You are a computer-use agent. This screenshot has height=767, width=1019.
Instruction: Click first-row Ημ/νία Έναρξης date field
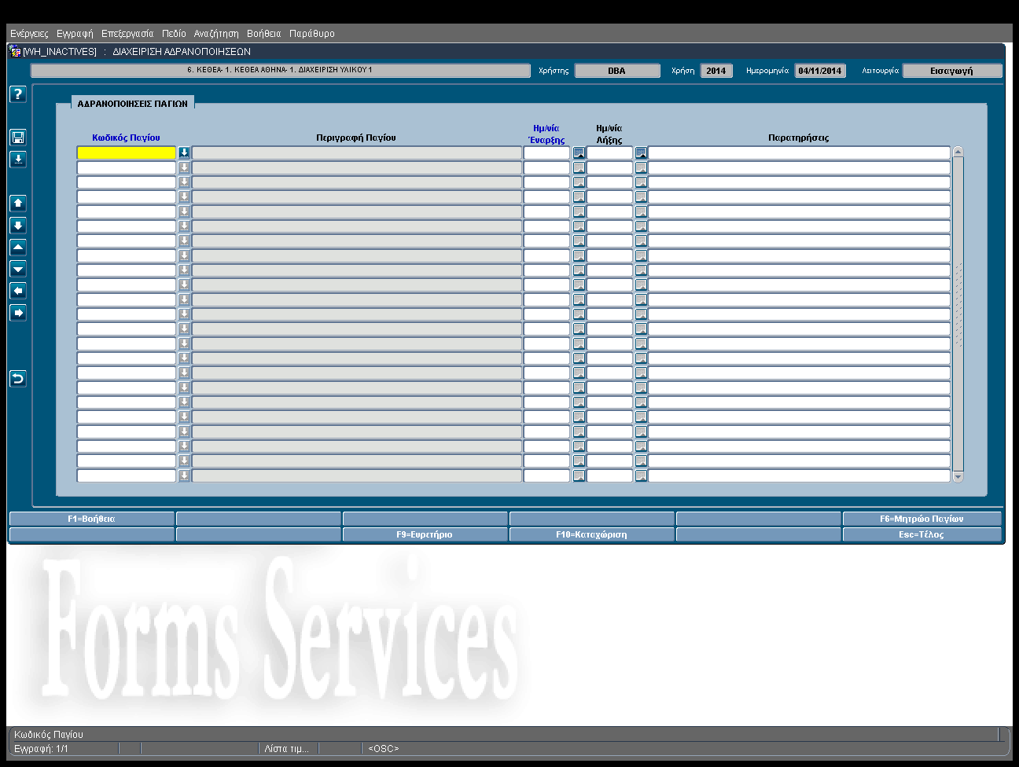click(546, 152)
